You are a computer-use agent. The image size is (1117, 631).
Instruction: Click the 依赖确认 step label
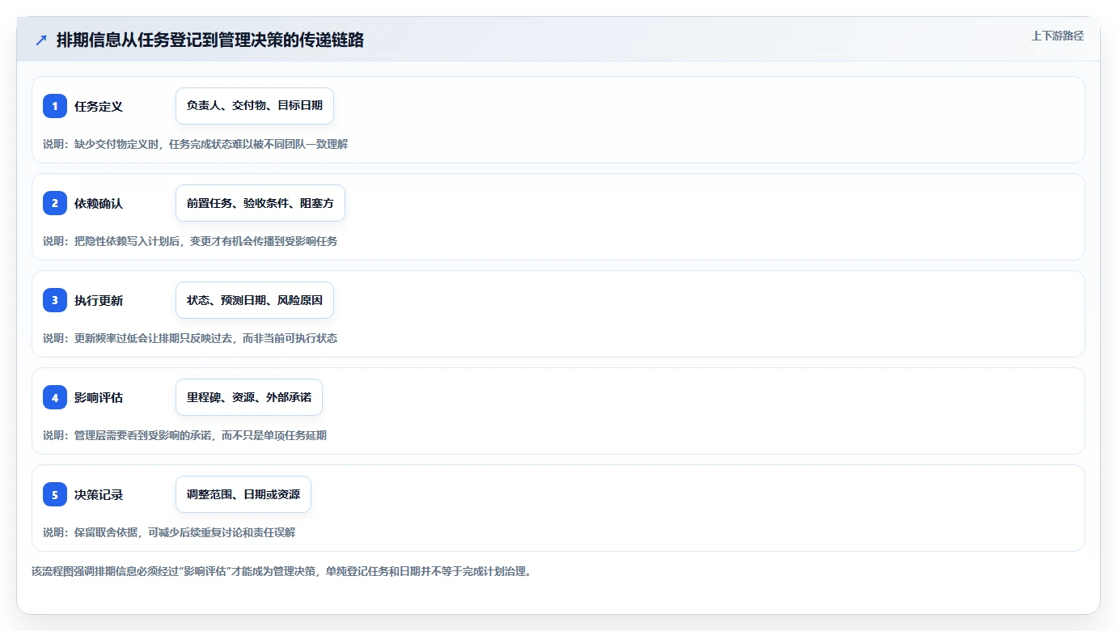[x=99, y=203]
